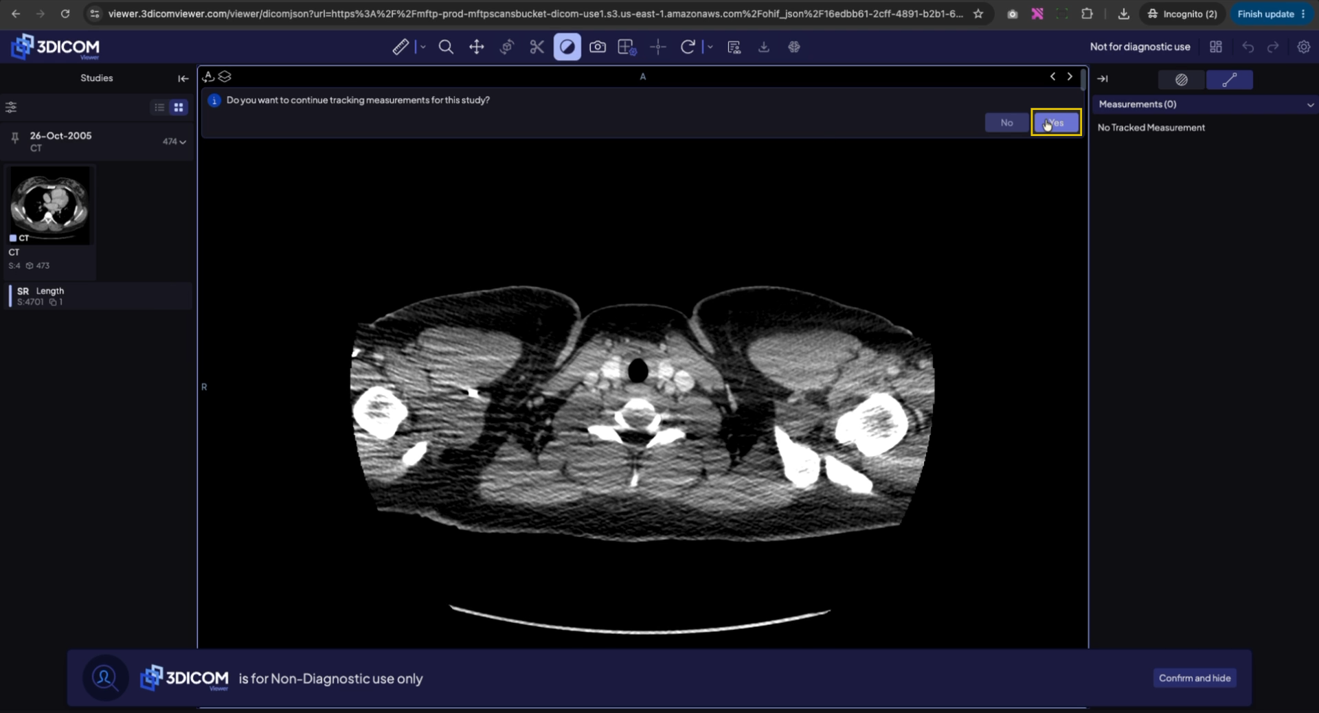This screenshot has height=713, width=1319.
Task: Click the orientation marker icon in the viewport
Action: pyautogui.click(x=208, y=76)
